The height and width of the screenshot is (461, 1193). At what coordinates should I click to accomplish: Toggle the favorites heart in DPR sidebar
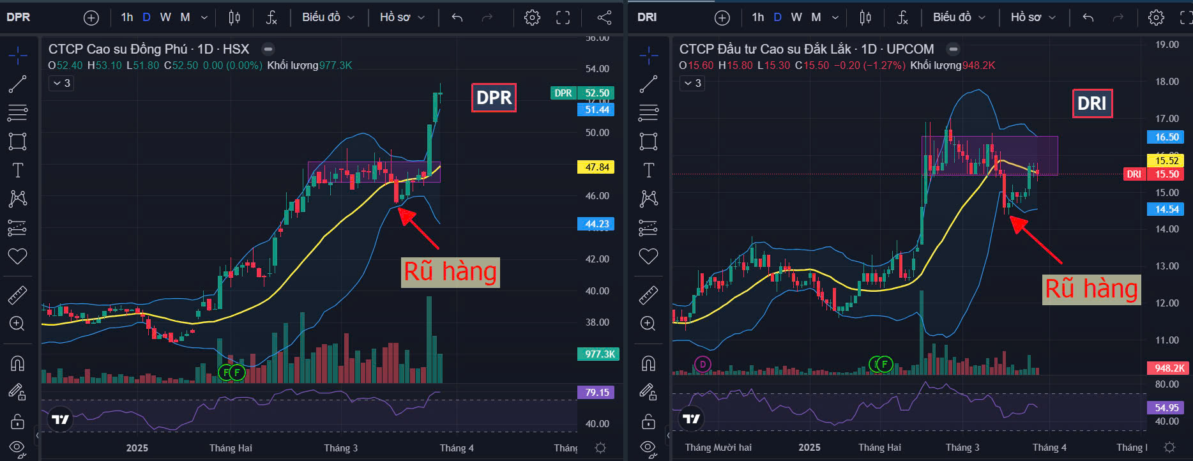(x=18, y=256)
